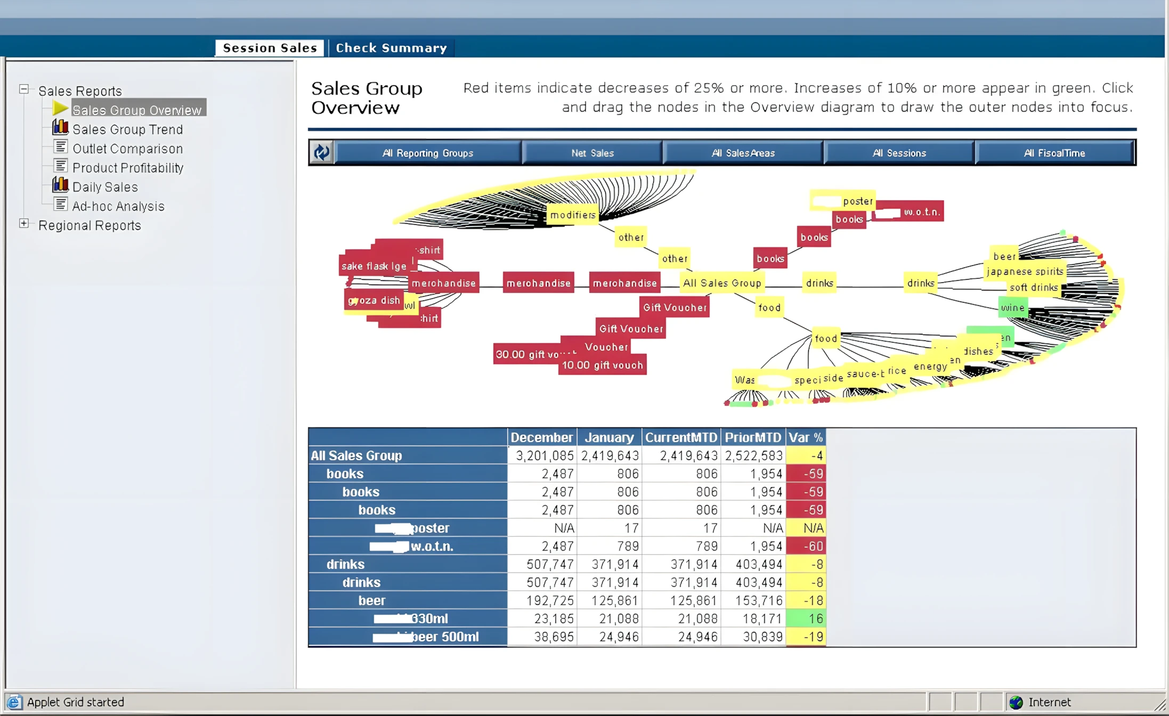Click the refresh arrows icon in filter bar
Screen dimensions: 1169x716
(322, 153)
